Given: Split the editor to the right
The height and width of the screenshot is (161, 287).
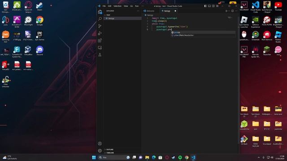Looking at the screenshot, I should click(x=232, y=11).
